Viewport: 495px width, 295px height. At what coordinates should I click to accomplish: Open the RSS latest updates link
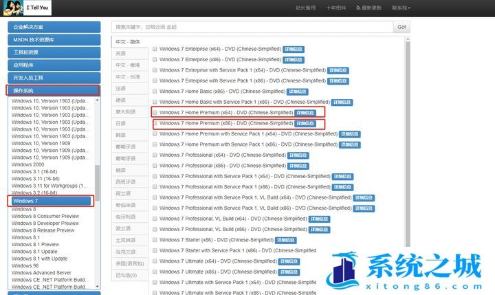[x=368, y=8]
